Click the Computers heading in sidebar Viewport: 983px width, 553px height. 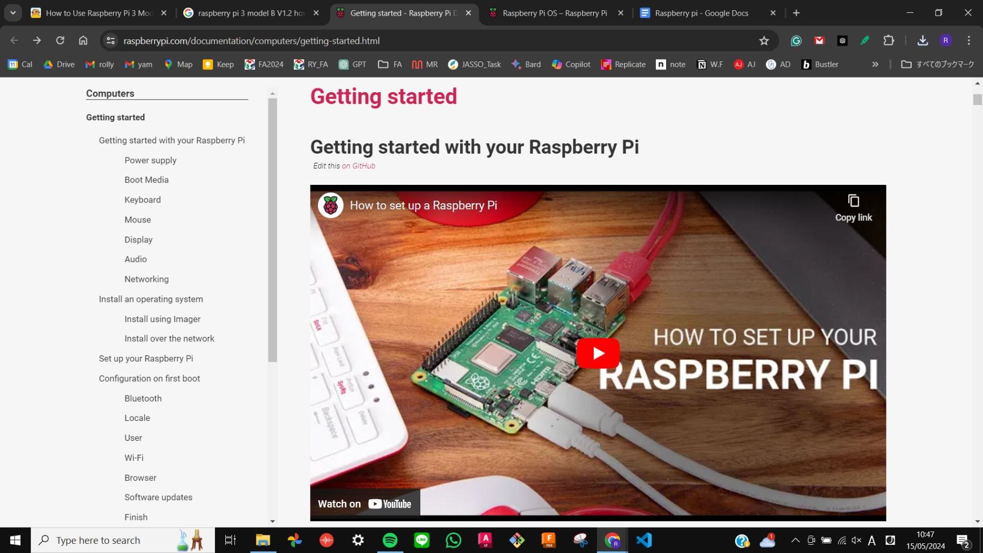(x=110, y=93)
